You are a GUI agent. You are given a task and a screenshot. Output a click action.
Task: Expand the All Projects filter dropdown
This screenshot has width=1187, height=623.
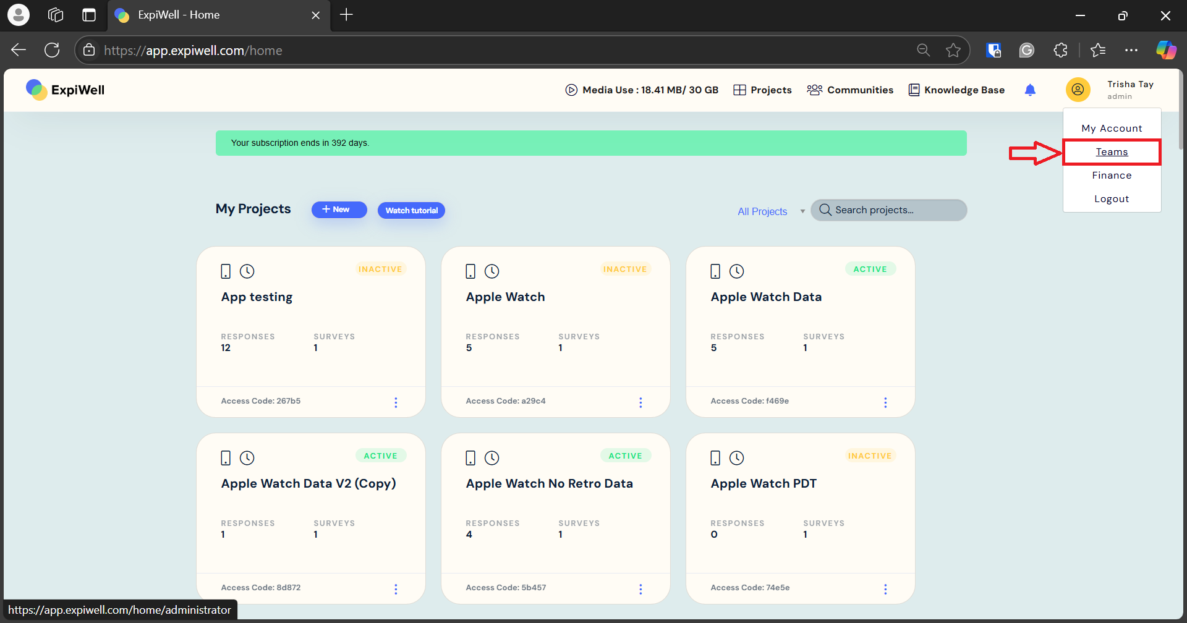click(771, 211)
